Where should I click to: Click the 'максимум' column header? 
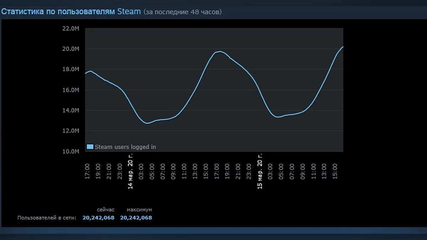[x=139, y=210]
